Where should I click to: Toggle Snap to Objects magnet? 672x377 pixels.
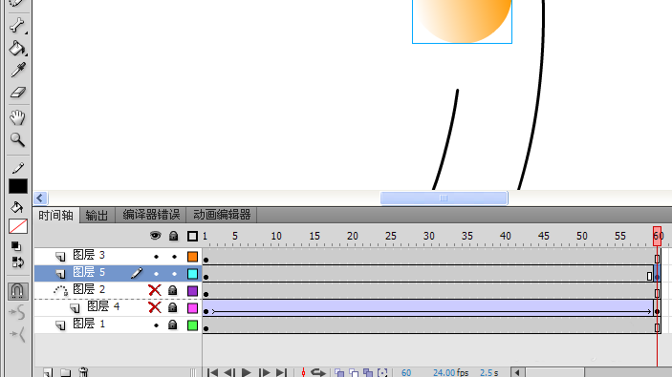pyautogui.click(x=17, y=291)
